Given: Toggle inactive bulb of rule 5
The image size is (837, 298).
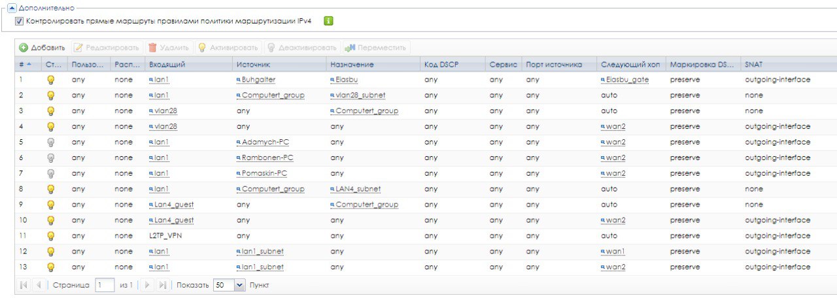Looking at the screenshot, I should coord(51,142).
